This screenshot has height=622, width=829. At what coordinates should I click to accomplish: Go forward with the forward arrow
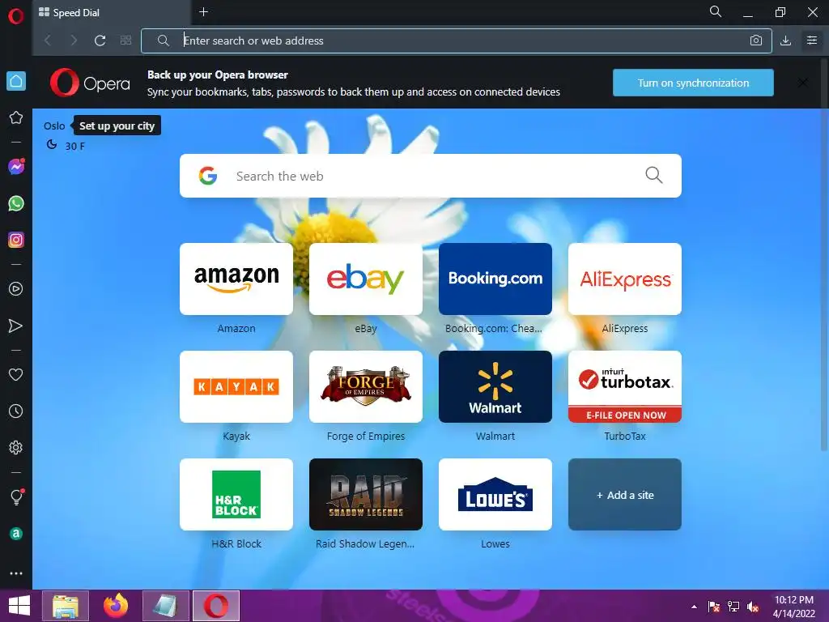click(74, 40)
